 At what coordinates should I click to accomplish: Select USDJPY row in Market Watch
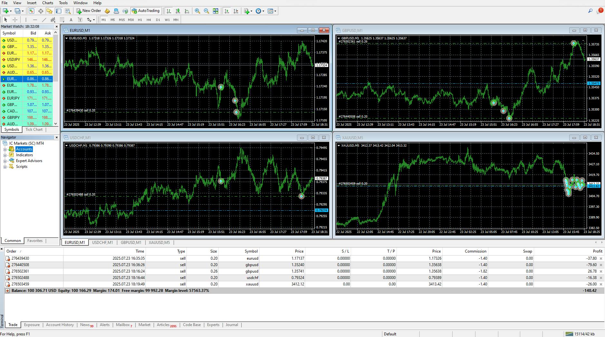pyautogui.click(x=26, y=60)
